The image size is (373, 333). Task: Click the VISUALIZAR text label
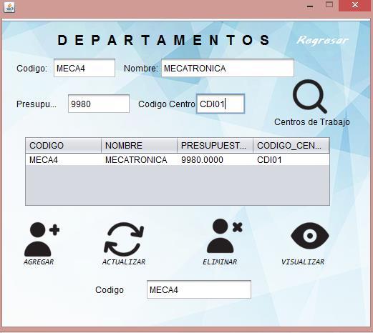(x=303, y=262)
